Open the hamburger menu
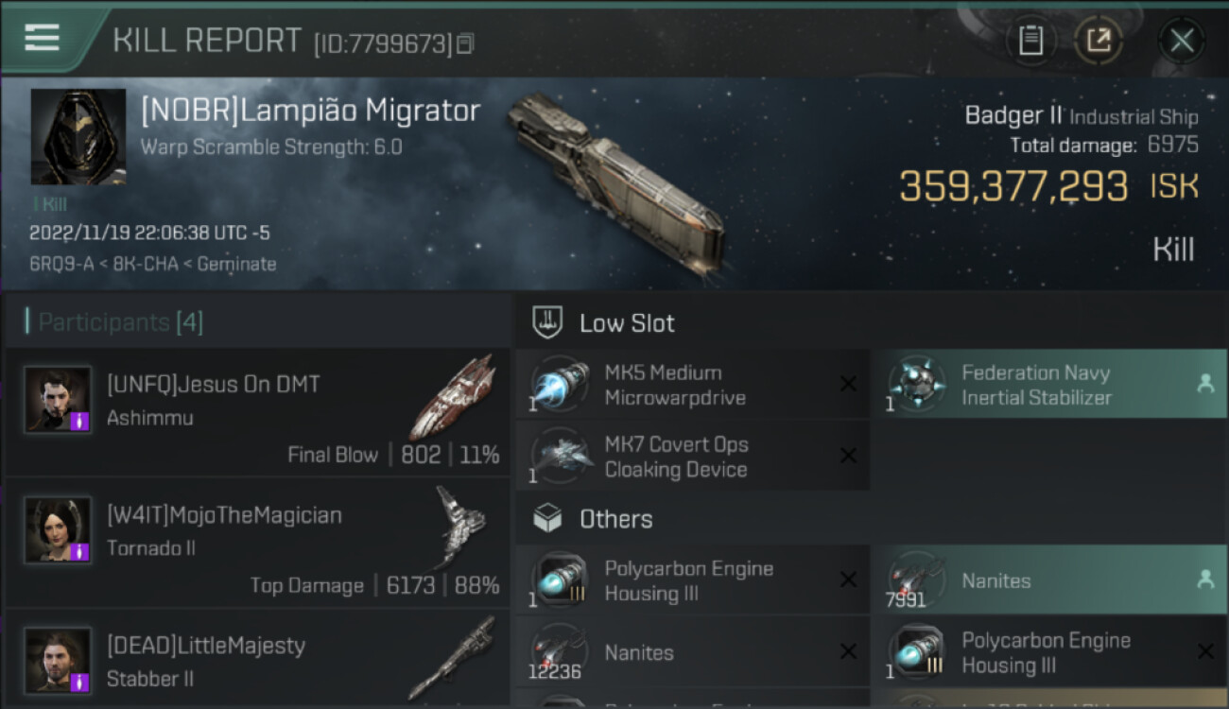The width and height of the screenshot is (1229, 709). [43, 38]
